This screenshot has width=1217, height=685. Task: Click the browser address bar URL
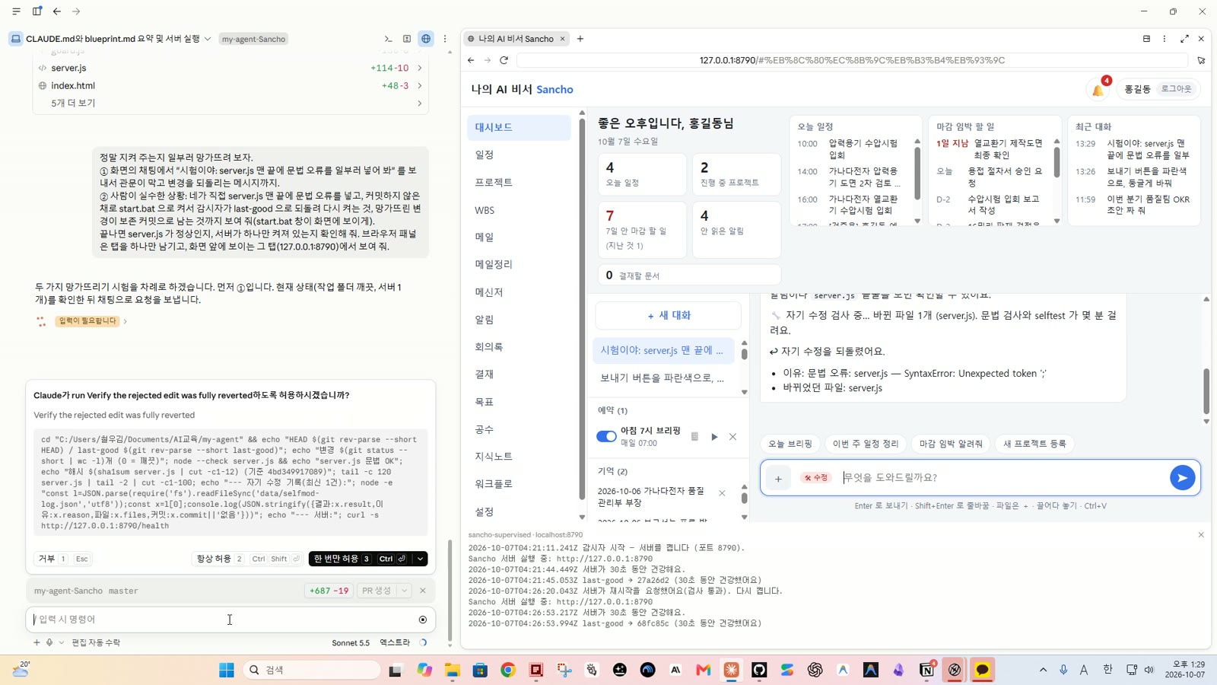tap(852, 60)
